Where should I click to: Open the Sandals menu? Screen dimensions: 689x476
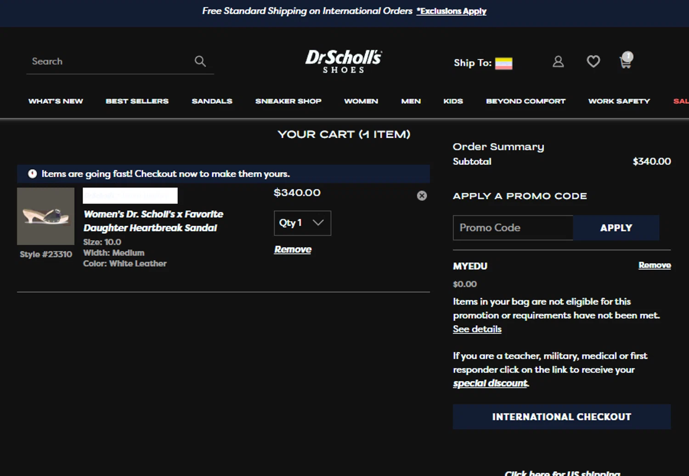point(212,101)
